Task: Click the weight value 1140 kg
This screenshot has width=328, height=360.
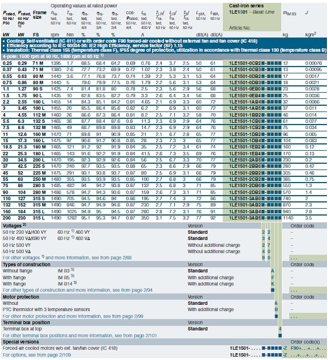Action: click(x=288, y=218)
